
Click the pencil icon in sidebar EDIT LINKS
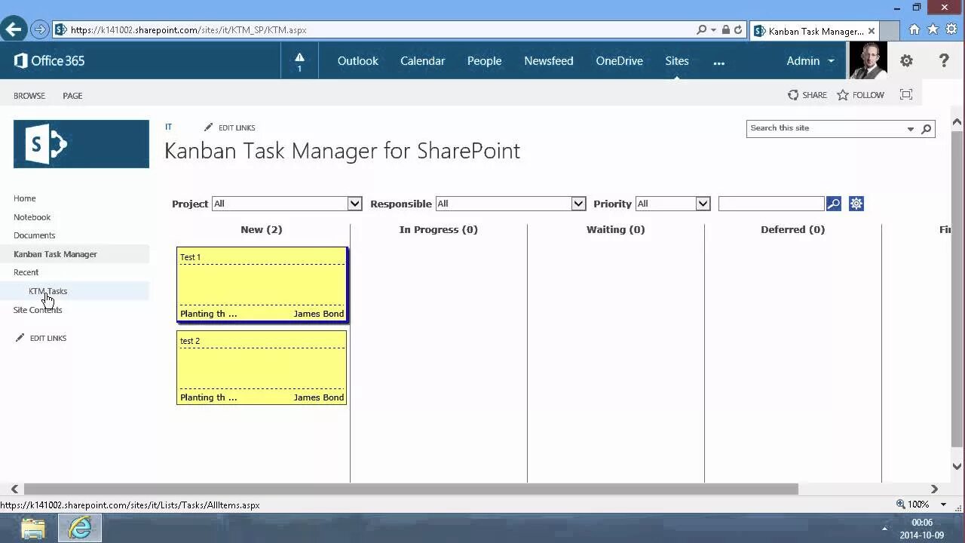[x=20, y=338]
